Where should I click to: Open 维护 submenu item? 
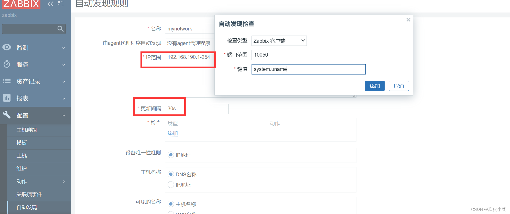pyautogui.click(x=39, y=168)
